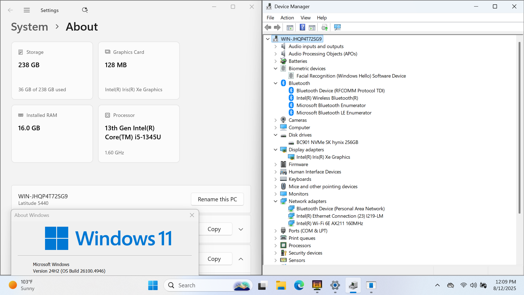Open the Wi-Fi network tray icon
The width and height of the screenshot is (524, 295).
(463, 285)
